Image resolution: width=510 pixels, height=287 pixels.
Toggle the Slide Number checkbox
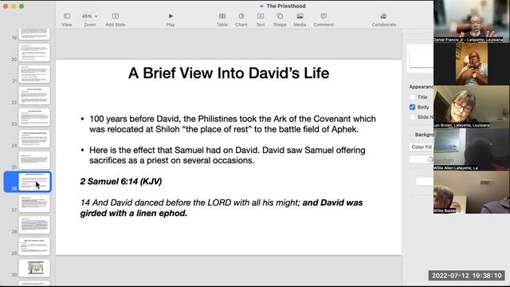coord(413,117)
